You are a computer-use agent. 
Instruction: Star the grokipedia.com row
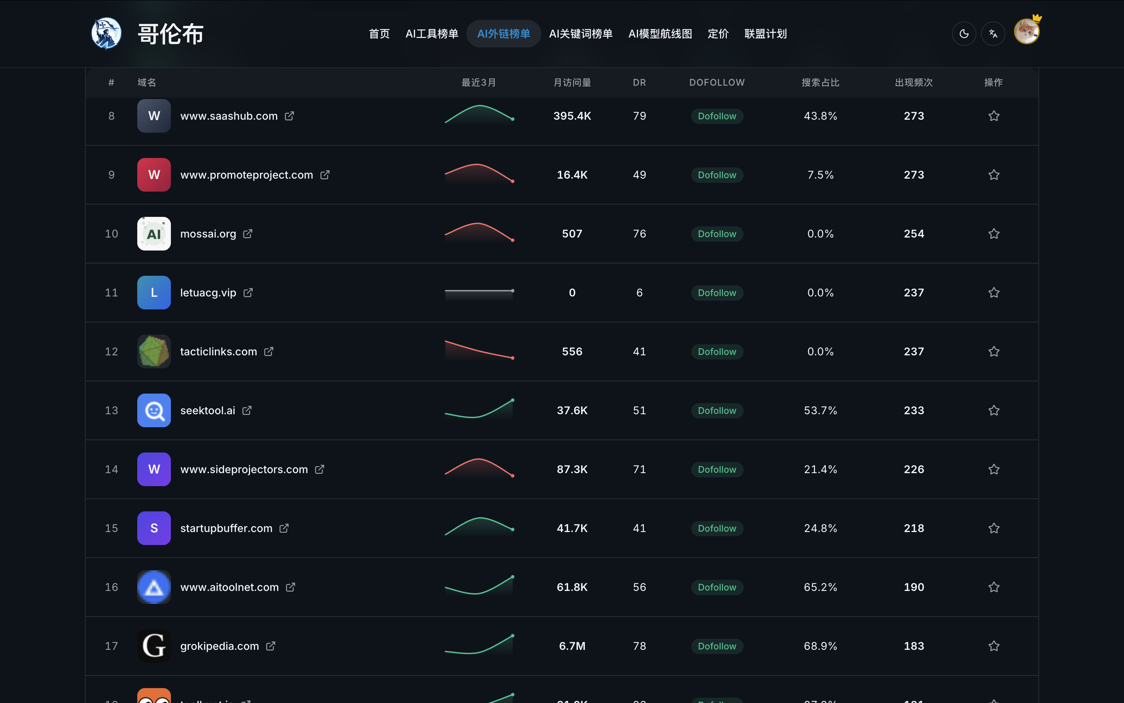(993, 646)
